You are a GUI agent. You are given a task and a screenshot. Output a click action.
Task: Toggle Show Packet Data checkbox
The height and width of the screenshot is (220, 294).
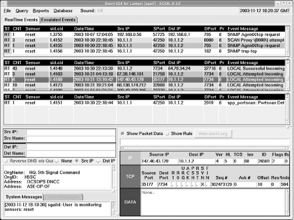pos(122,134)
